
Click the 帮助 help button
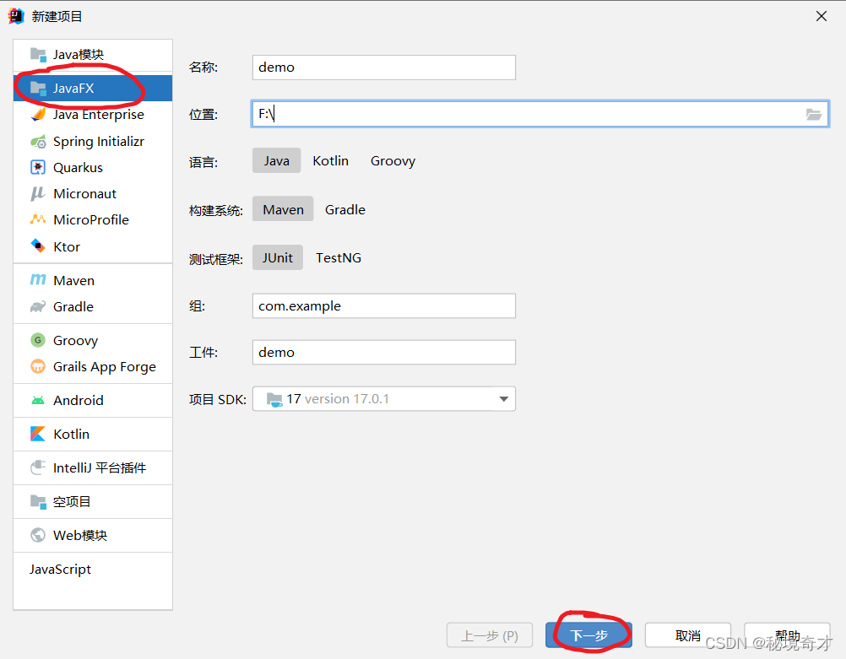[787, 635]
